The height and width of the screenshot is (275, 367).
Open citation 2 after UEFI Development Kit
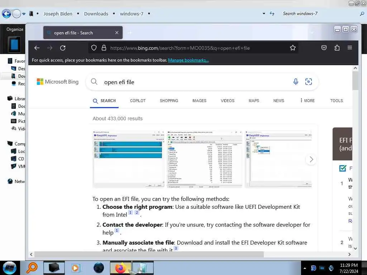coord(137,212)
